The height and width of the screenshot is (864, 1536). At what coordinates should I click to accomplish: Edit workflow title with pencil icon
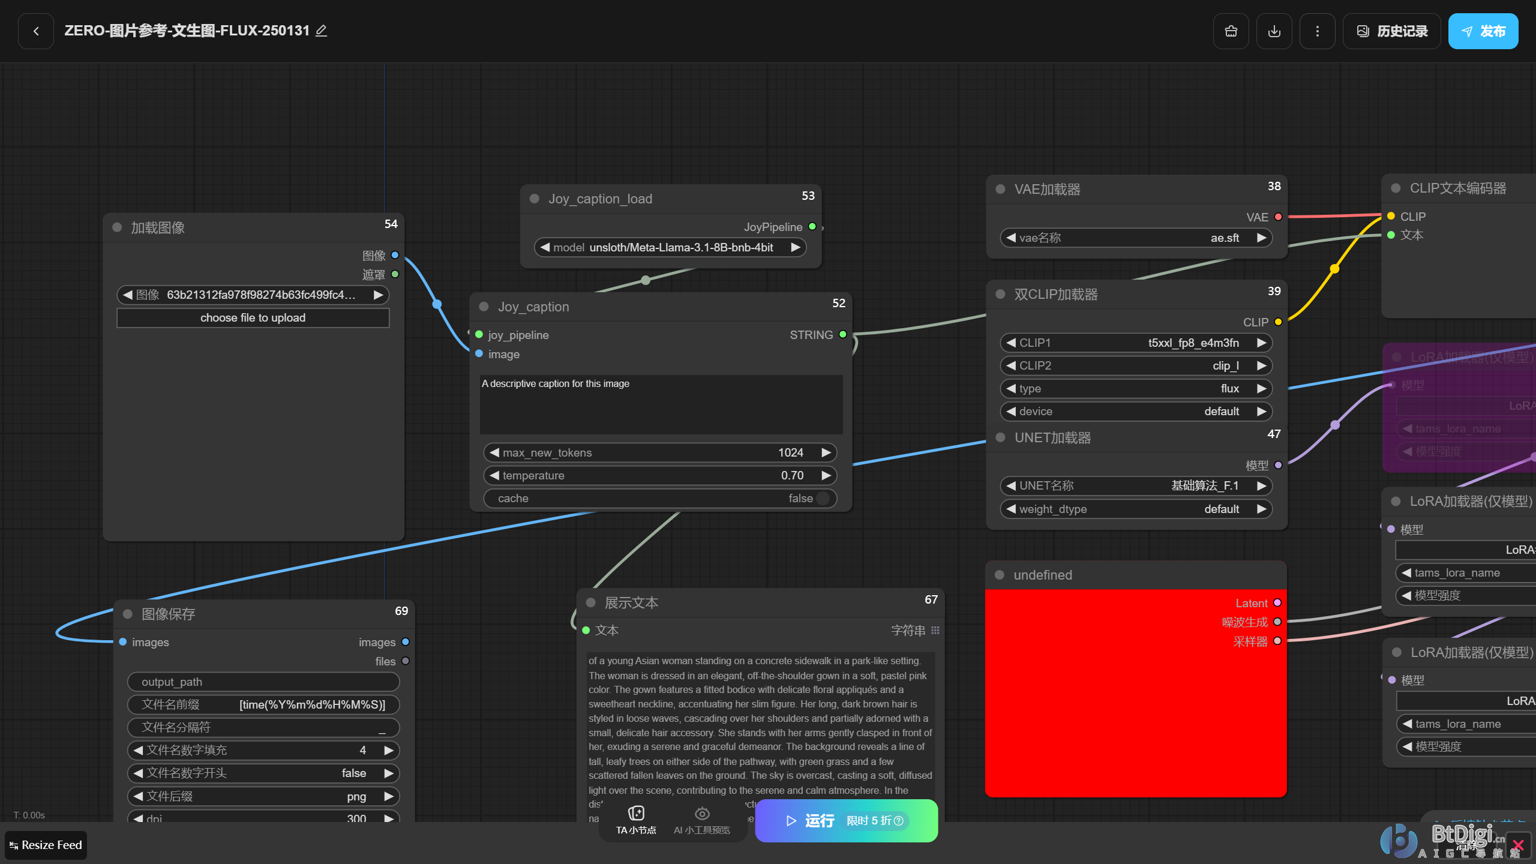322,31
